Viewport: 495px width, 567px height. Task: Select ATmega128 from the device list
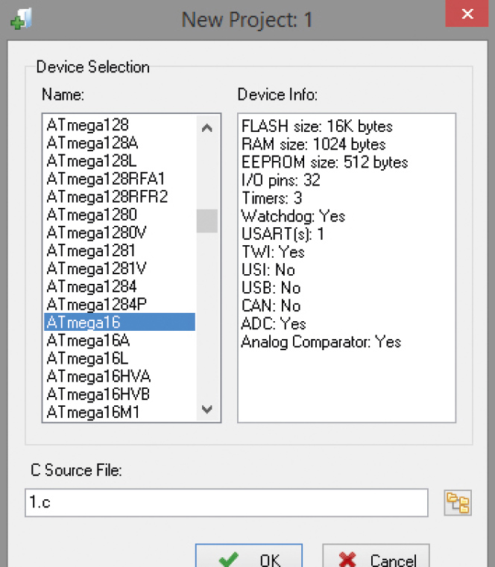coord(119,125)
